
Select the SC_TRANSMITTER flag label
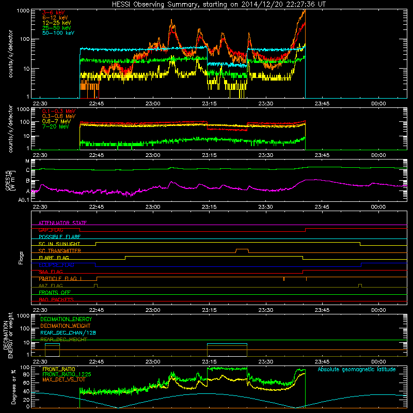[59, 251]
